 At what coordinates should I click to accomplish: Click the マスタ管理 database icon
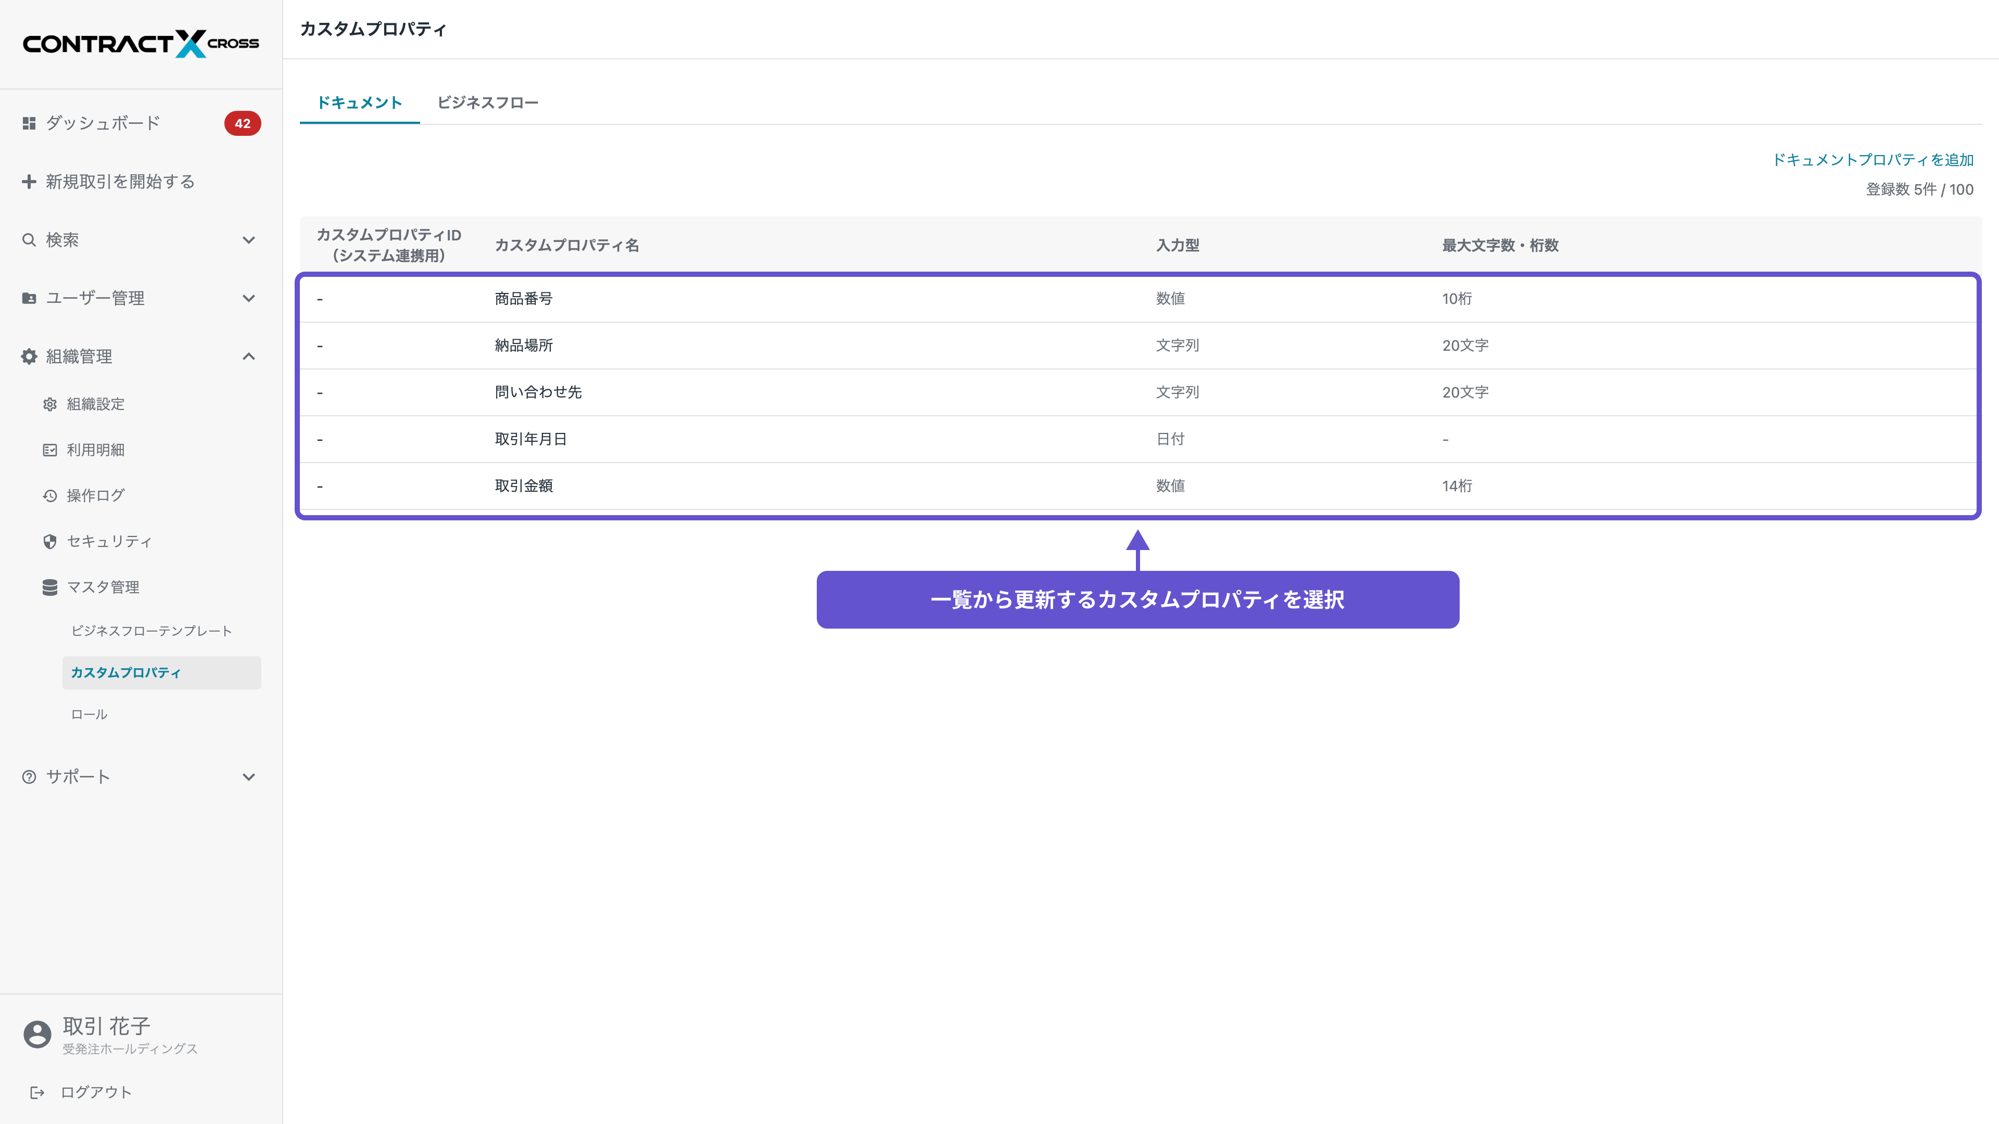click(49, 587)
